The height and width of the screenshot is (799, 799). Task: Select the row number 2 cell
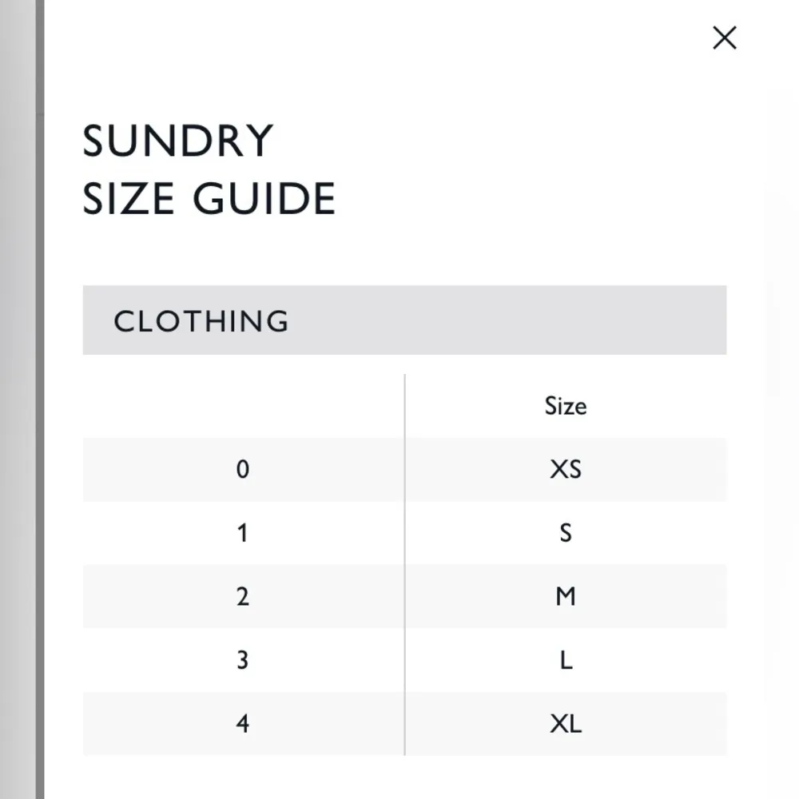pos(243,596)
